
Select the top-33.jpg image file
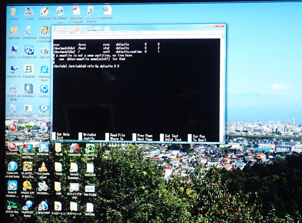point(90,191)
